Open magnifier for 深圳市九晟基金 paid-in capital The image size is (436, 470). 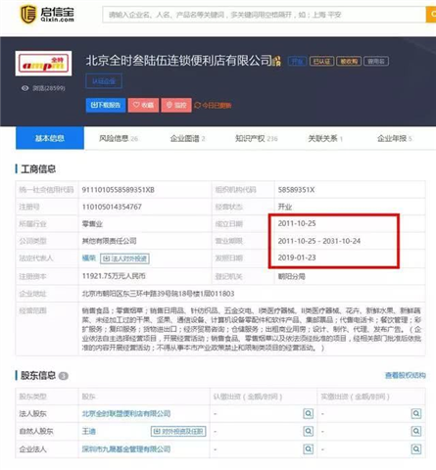coord(416,449)
